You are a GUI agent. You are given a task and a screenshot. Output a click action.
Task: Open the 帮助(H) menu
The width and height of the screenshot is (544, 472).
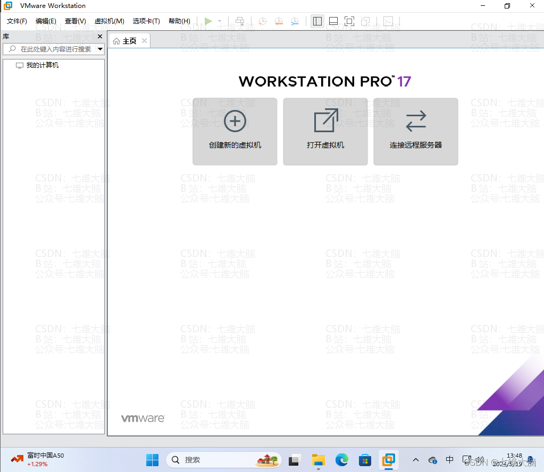pos(179,21)
